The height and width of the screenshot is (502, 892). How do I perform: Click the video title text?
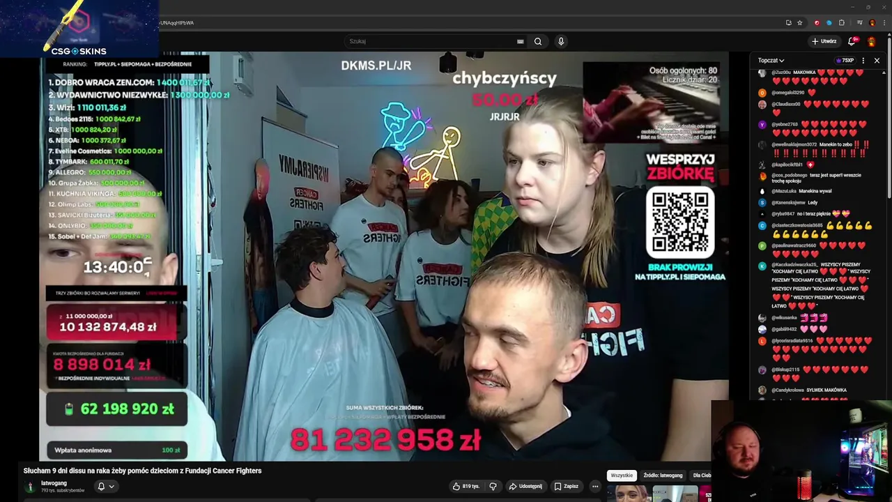pyautogui.click(x=142, y=471)
